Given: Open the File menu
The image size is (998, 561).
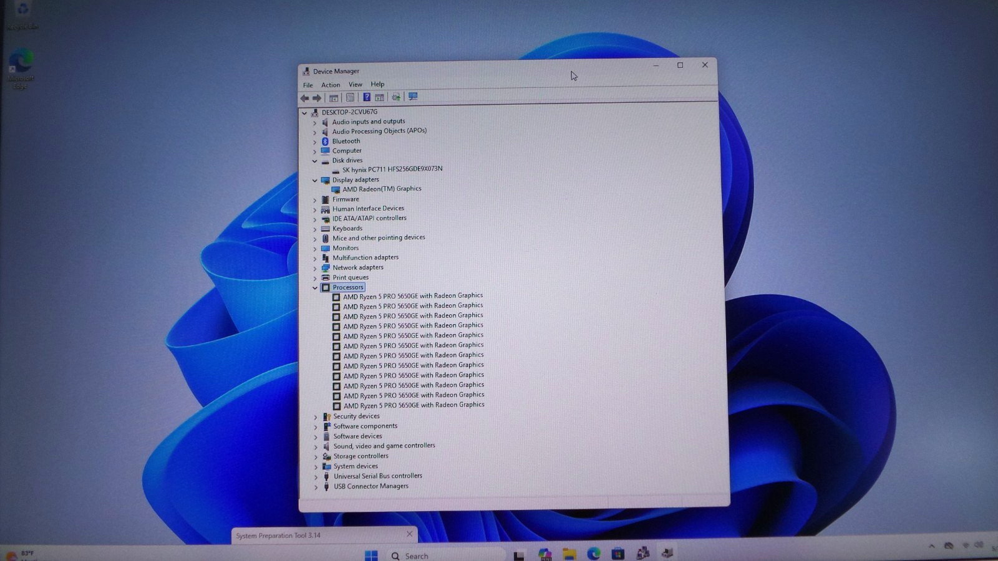Looking at the screenshot, I should (308, 85).
